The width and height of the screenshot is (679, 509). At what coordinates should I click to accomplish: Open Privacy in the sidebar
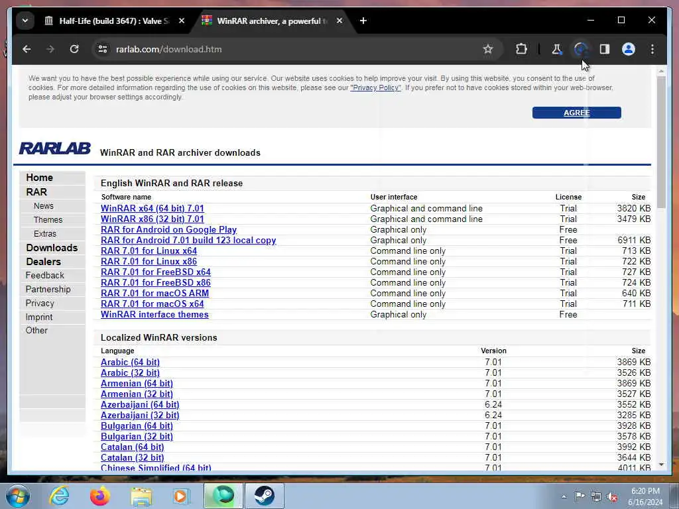pos(40,303)
